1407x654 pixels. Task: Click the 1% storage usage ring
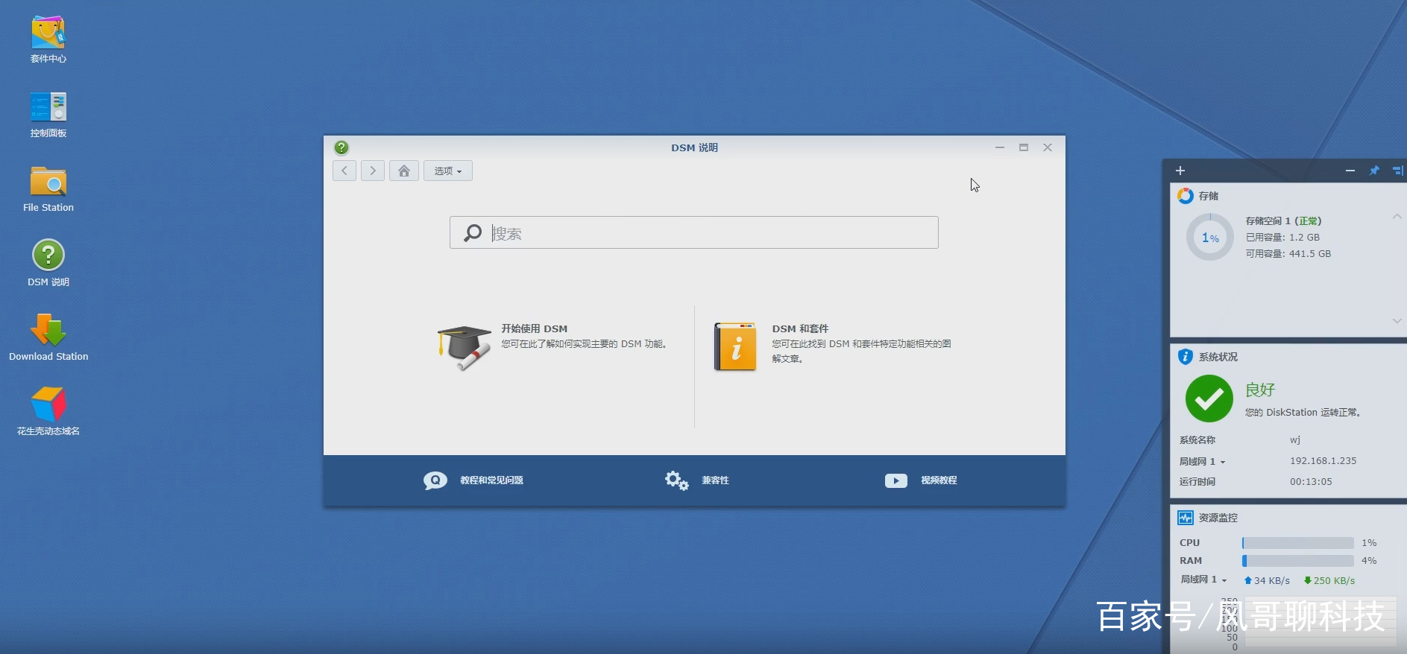tap(1210, 237)
